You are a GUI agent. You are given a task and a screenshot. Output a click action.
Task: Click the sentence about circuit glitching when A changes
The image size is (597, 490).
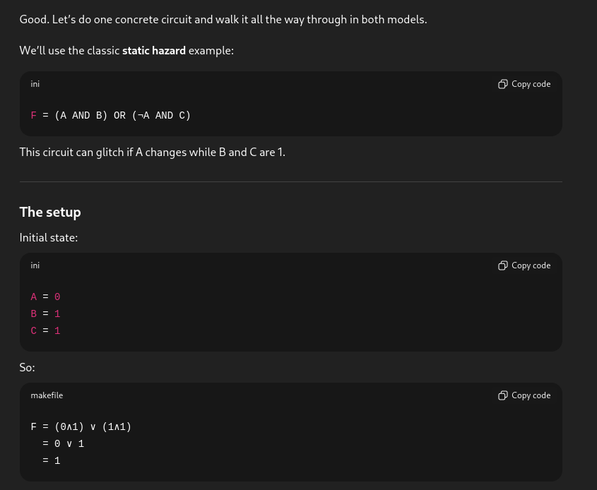pos(153,153)
